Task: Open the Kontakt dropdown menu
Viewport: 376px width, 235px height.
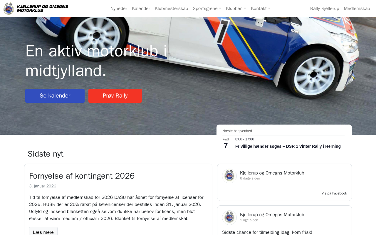Action: click(261, 9)
